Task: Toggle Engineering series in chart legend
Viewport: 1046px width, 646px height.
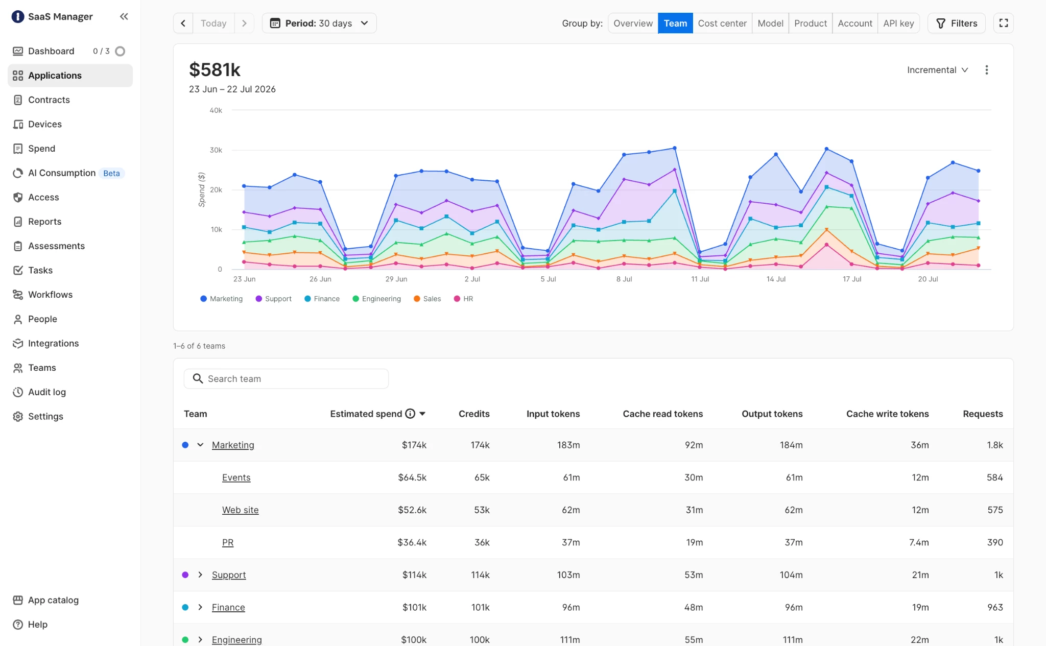Action: (376, 299)
